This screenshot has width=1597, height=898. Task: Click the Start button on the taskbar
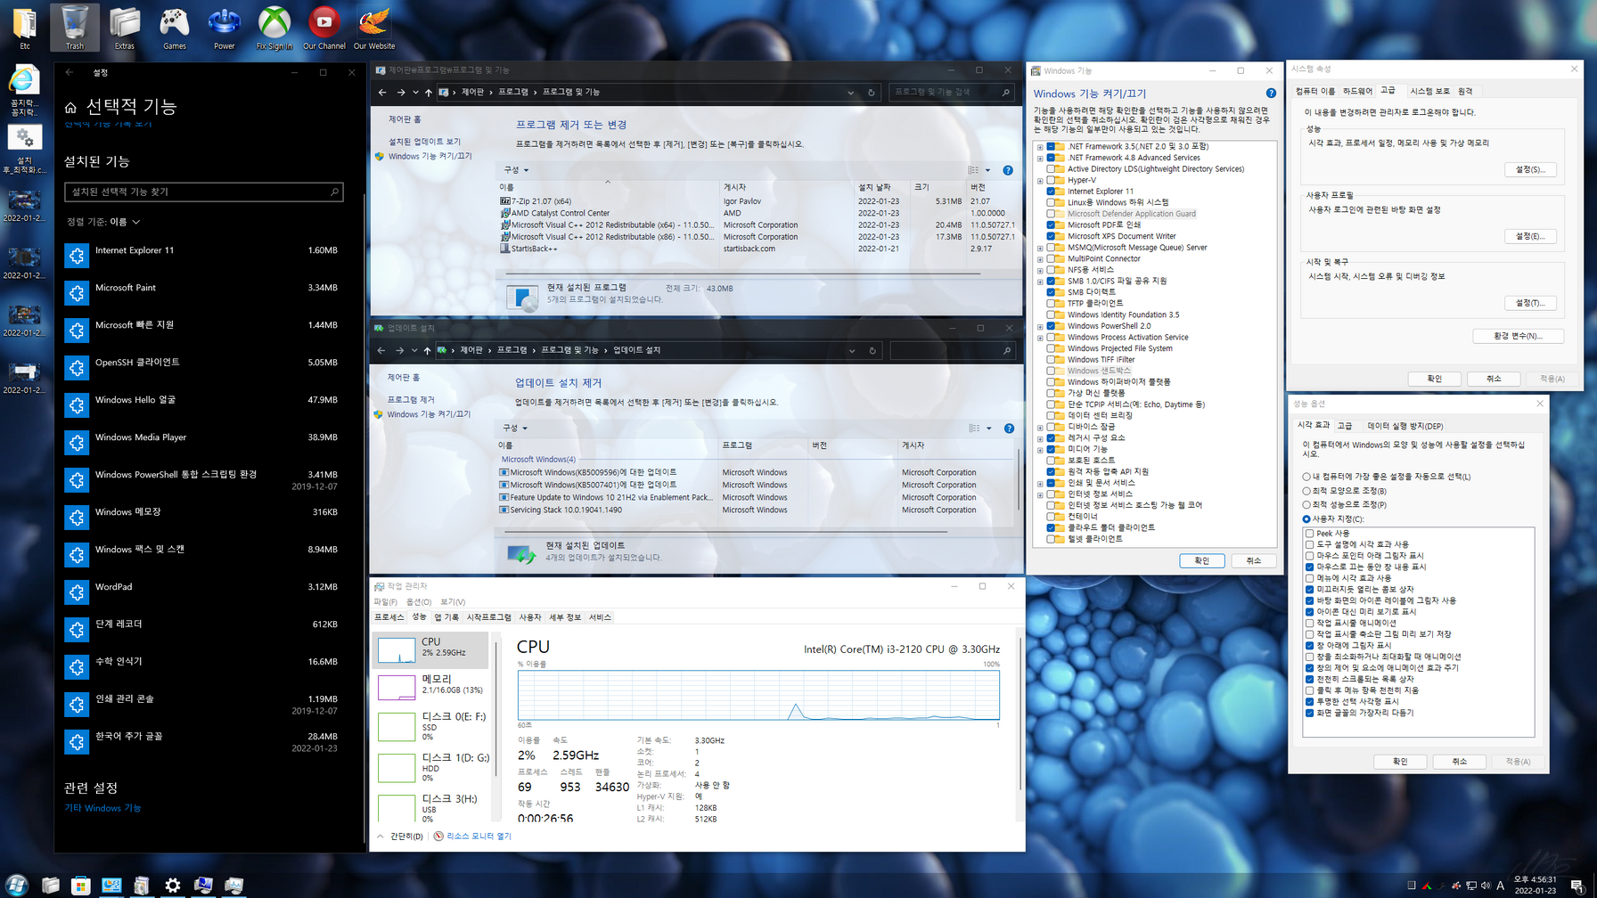[16, 885]
